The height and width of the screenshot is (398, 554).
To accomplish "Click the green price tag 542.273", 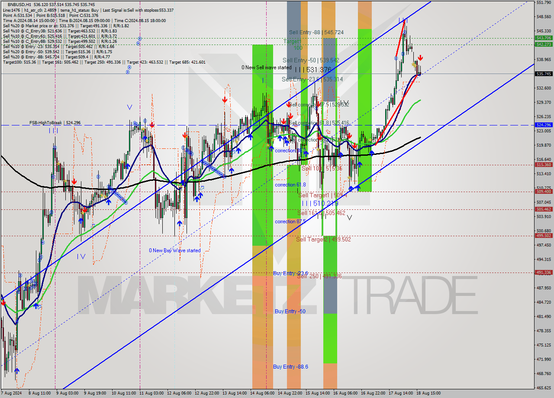I will 544,45.
